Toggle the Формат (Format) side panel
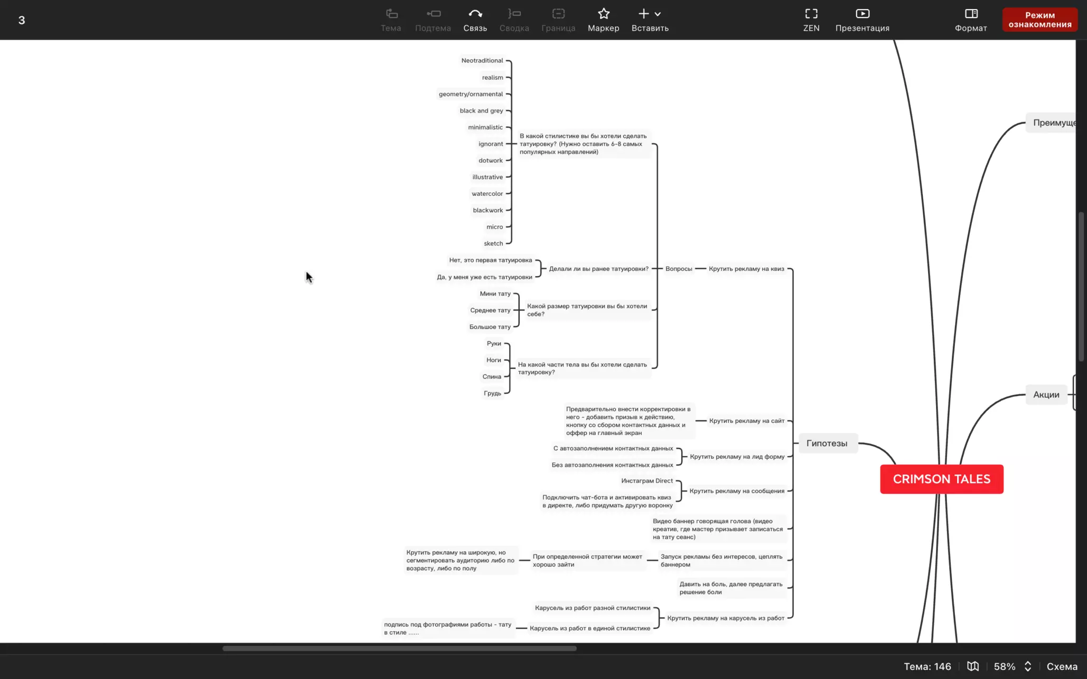The image size is (1087, 679). coord(971,14)
